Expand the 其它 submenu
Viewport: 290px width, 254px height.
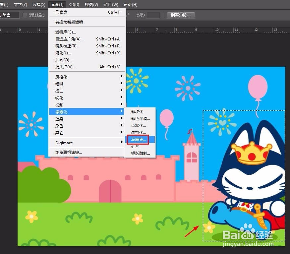87,133
